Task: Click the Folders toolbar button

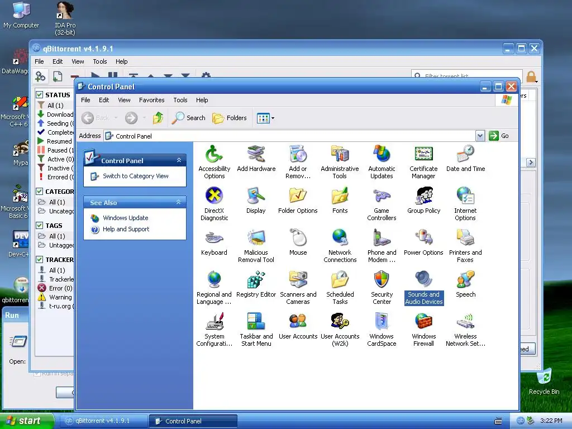Action: (x=230, y=118)
